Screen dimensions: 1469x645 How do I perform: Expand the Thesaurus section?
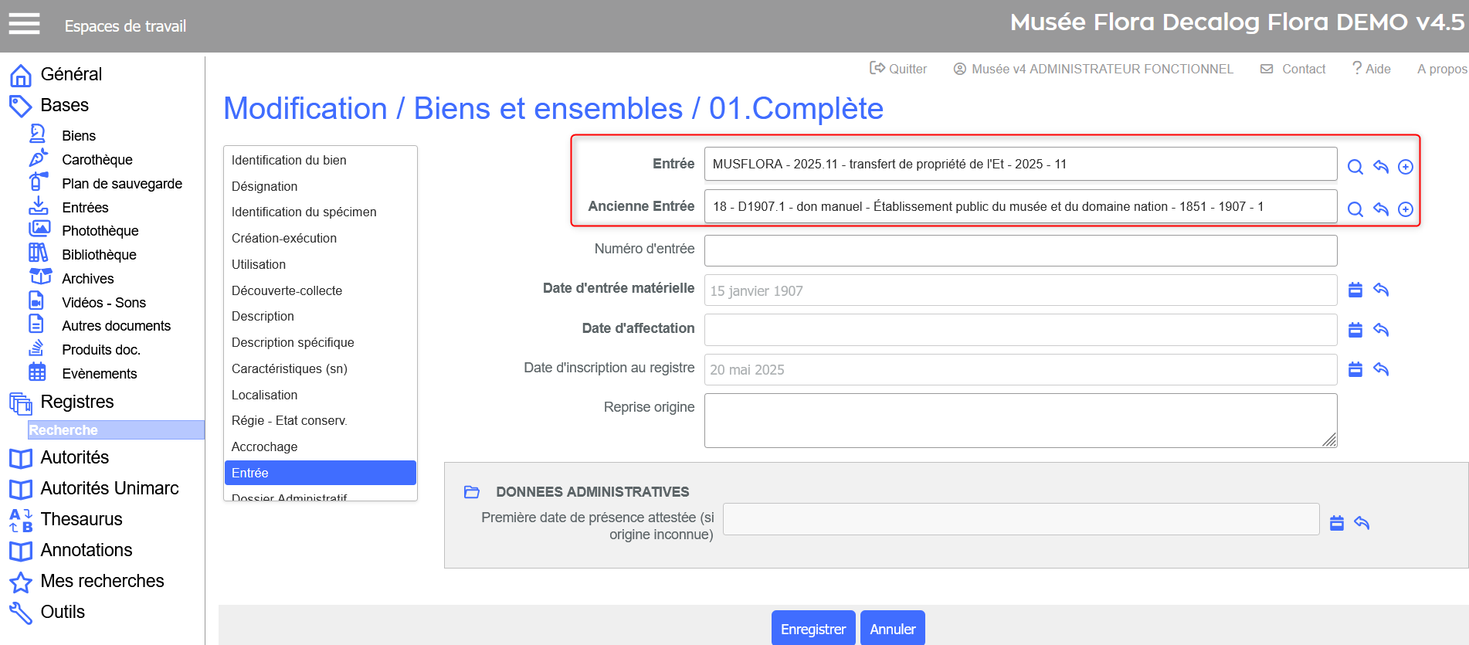click(x=81, y=519)
